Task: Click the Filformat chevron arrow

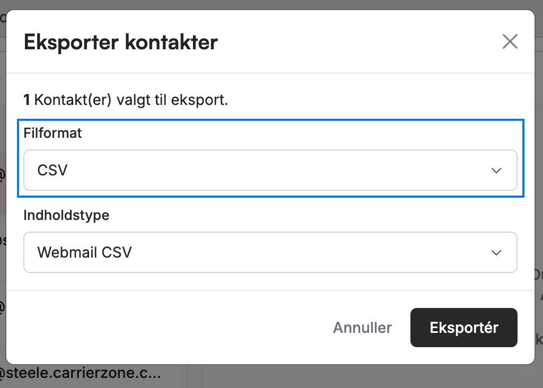Action: (x=496, y=171)
